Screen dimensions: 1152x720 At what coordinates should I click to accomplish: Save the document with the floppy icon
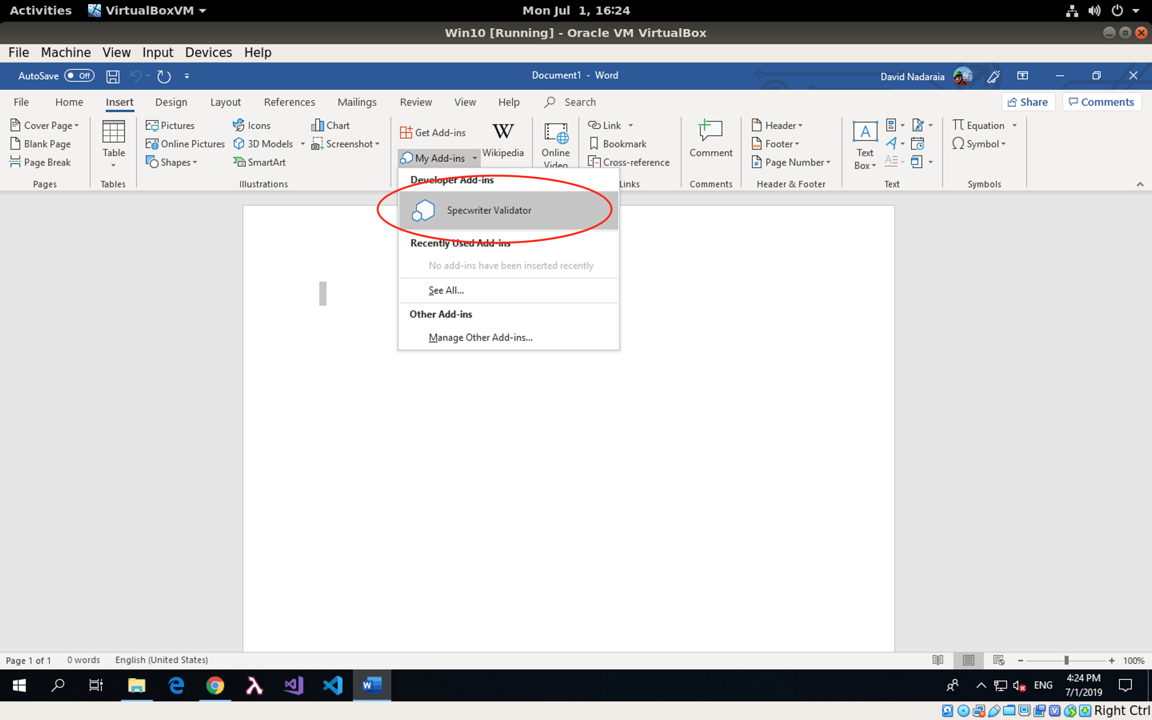pos(113,76)
